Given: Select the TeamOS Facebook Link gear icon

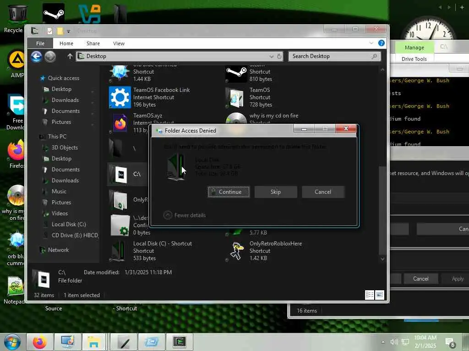Looking at the screenshot, I should coord(120,97).
